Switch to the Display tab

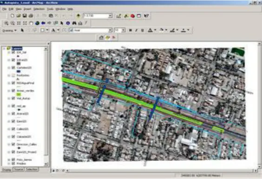point(7,170)
